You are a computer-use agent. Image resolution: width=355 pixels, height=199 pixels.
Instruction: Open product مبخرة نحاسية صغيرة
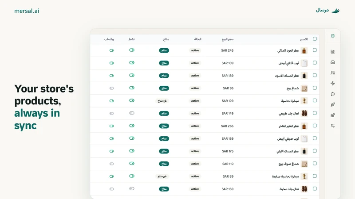tap(285, 176)
